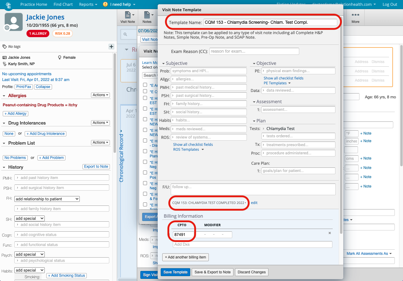
Task: Collapse the Plan section
Action: click(x=254, y=121)
